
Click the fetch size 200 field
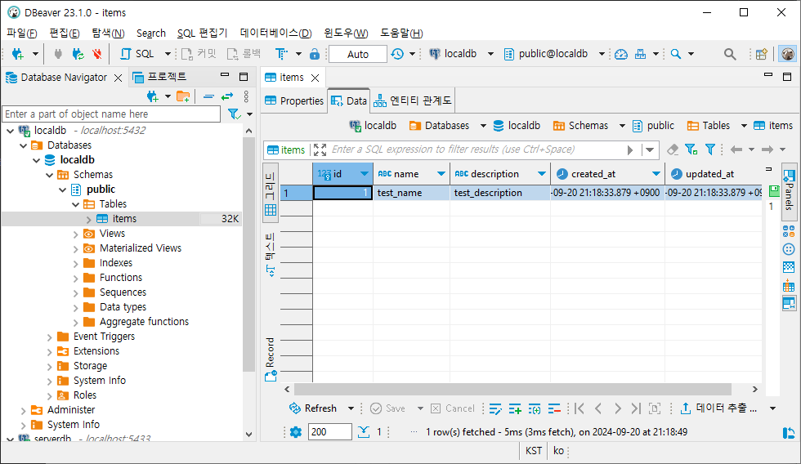[x=330, y=432]
